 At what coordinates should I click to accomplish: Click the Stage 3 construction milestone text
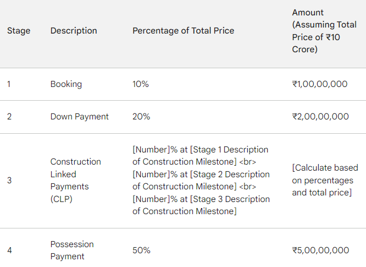coord(201,205)
